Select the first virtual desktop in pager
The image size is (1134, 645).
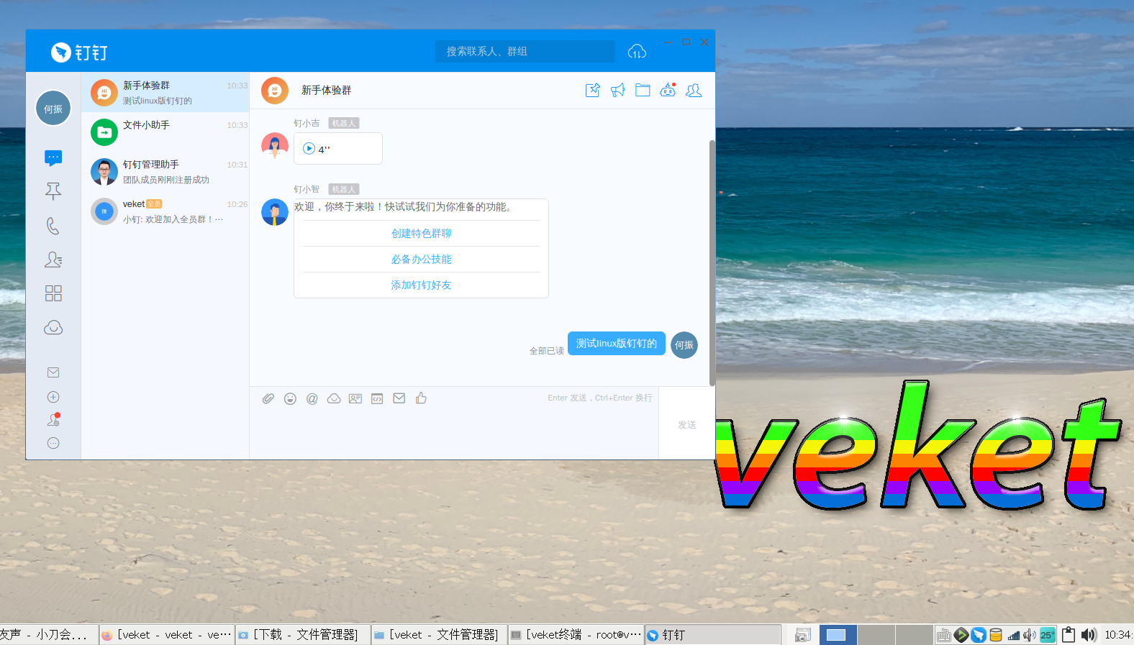tap(838, 635)
